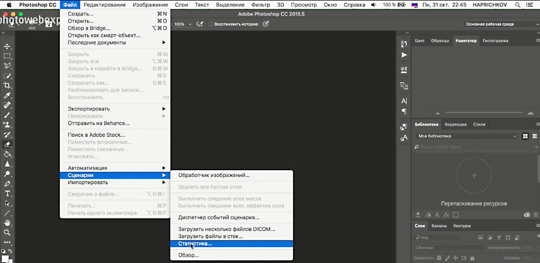The width and height of the screenshot is (540, 263).
Task: Click Открыть... in the Файл menu
Action: pos(115,21)
